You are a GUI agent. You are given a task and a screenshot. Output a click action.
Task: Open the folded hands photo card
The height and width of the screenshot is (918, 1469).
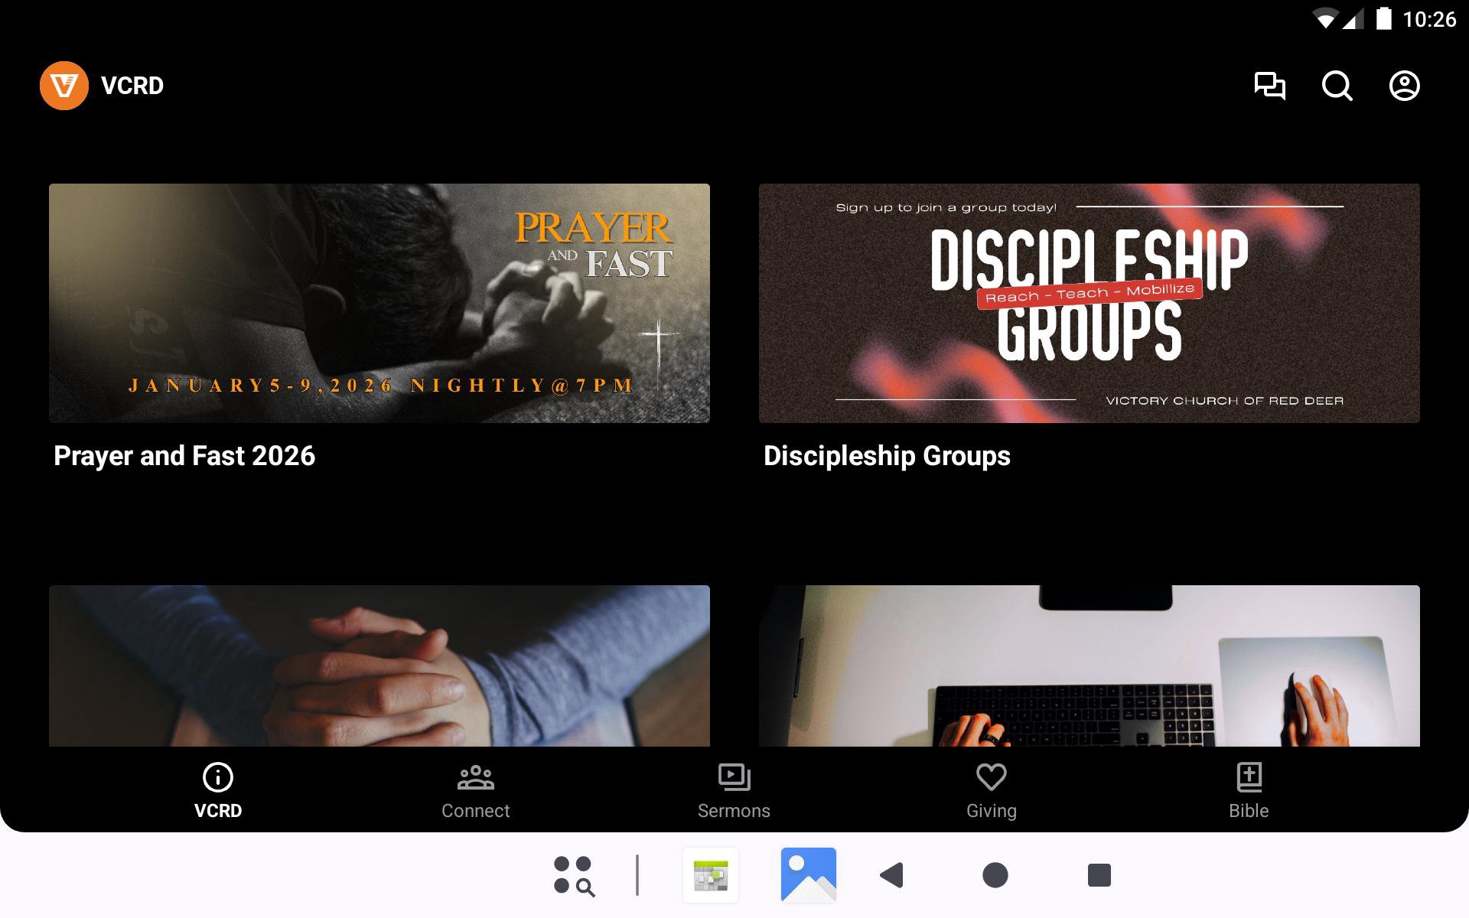[379, 666]
